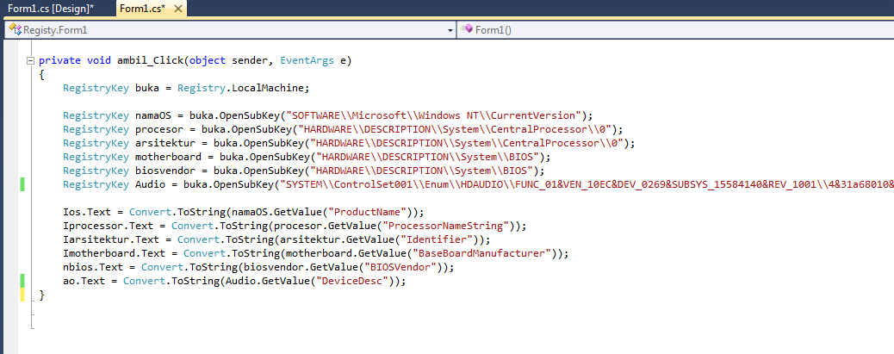Click the "Identifier" string literal

pyautogui.click(x=438, y=239)
